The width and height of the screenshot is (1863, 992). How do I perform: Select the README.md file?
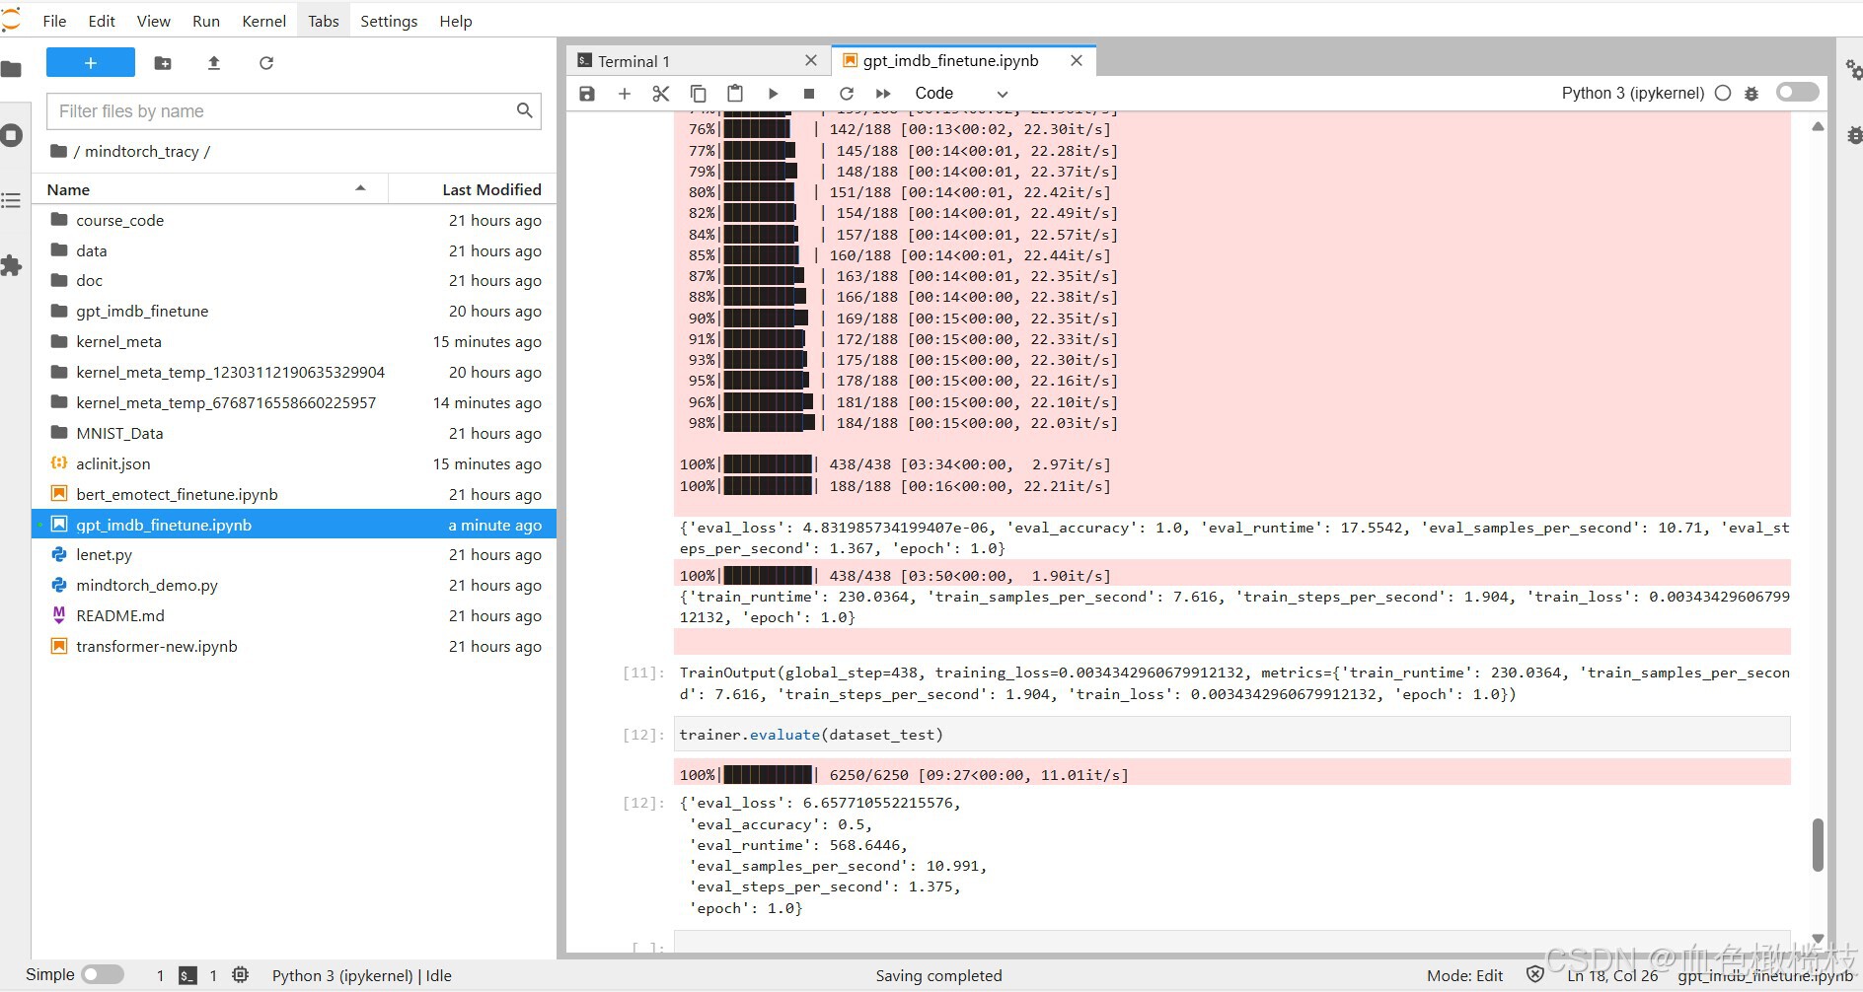(x=295, y=615)
